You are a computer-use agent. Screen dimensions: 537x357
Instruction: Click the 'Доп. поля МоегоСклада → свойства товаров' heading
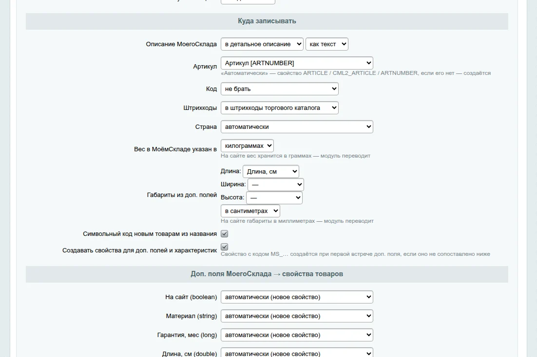[267, 274]
